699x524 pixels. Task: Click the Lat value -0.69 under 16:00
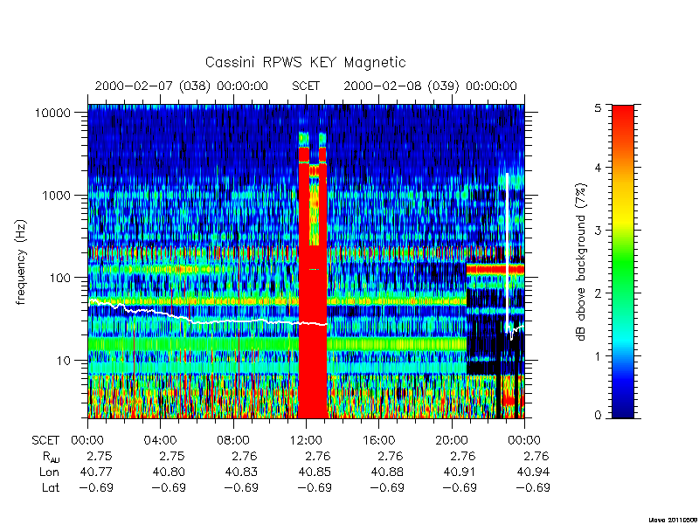pos(387,487)
